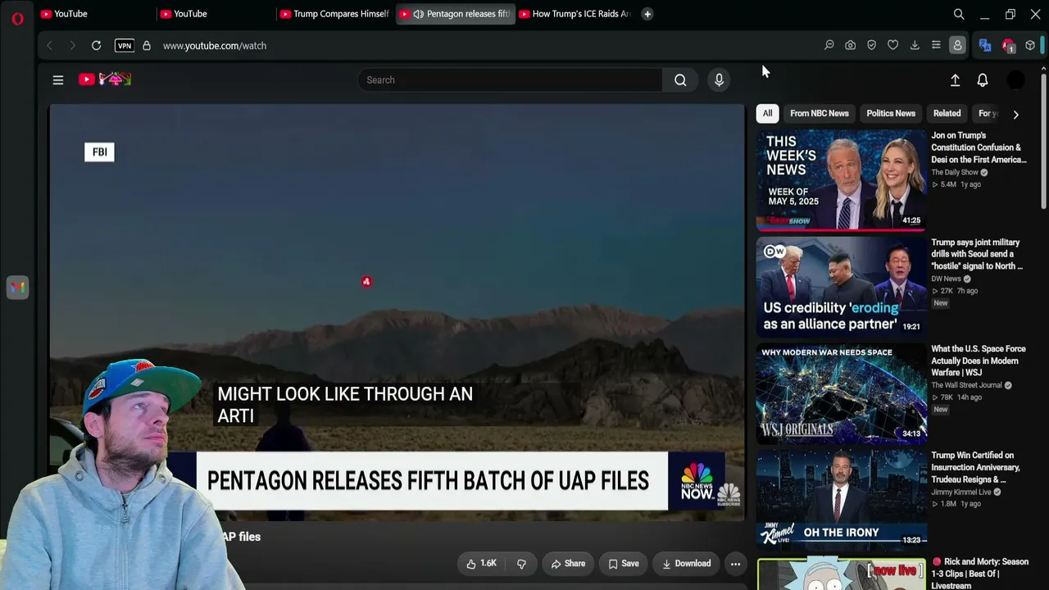Screen dimensions: 1049x590
Task: Toggle the VPN badge in the address bar
Action: point(125,46)
